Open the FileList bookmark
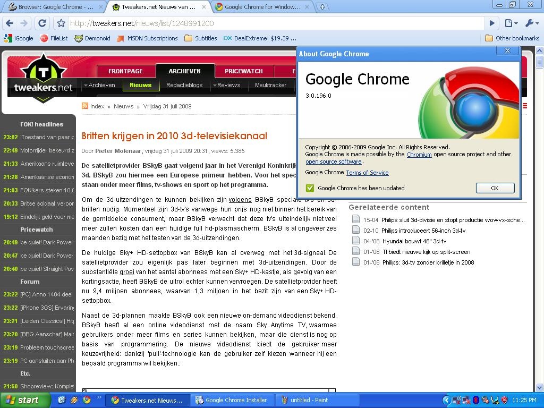This screenshot has height=408, width=544. 54,38
